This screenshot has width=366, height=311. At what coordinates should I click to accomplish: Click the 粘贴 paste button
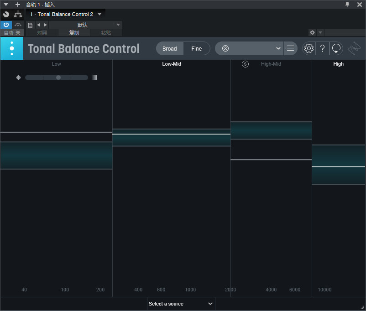click(106, 33)
